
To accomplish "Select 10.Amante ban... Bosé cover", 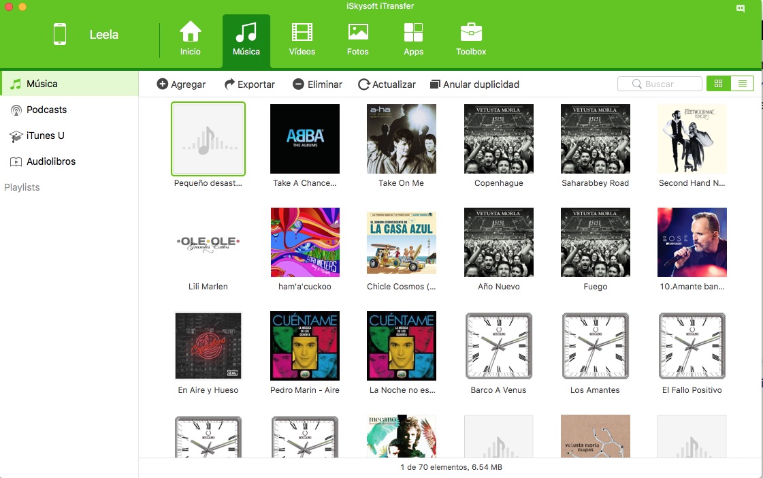I will pos(692,242).
